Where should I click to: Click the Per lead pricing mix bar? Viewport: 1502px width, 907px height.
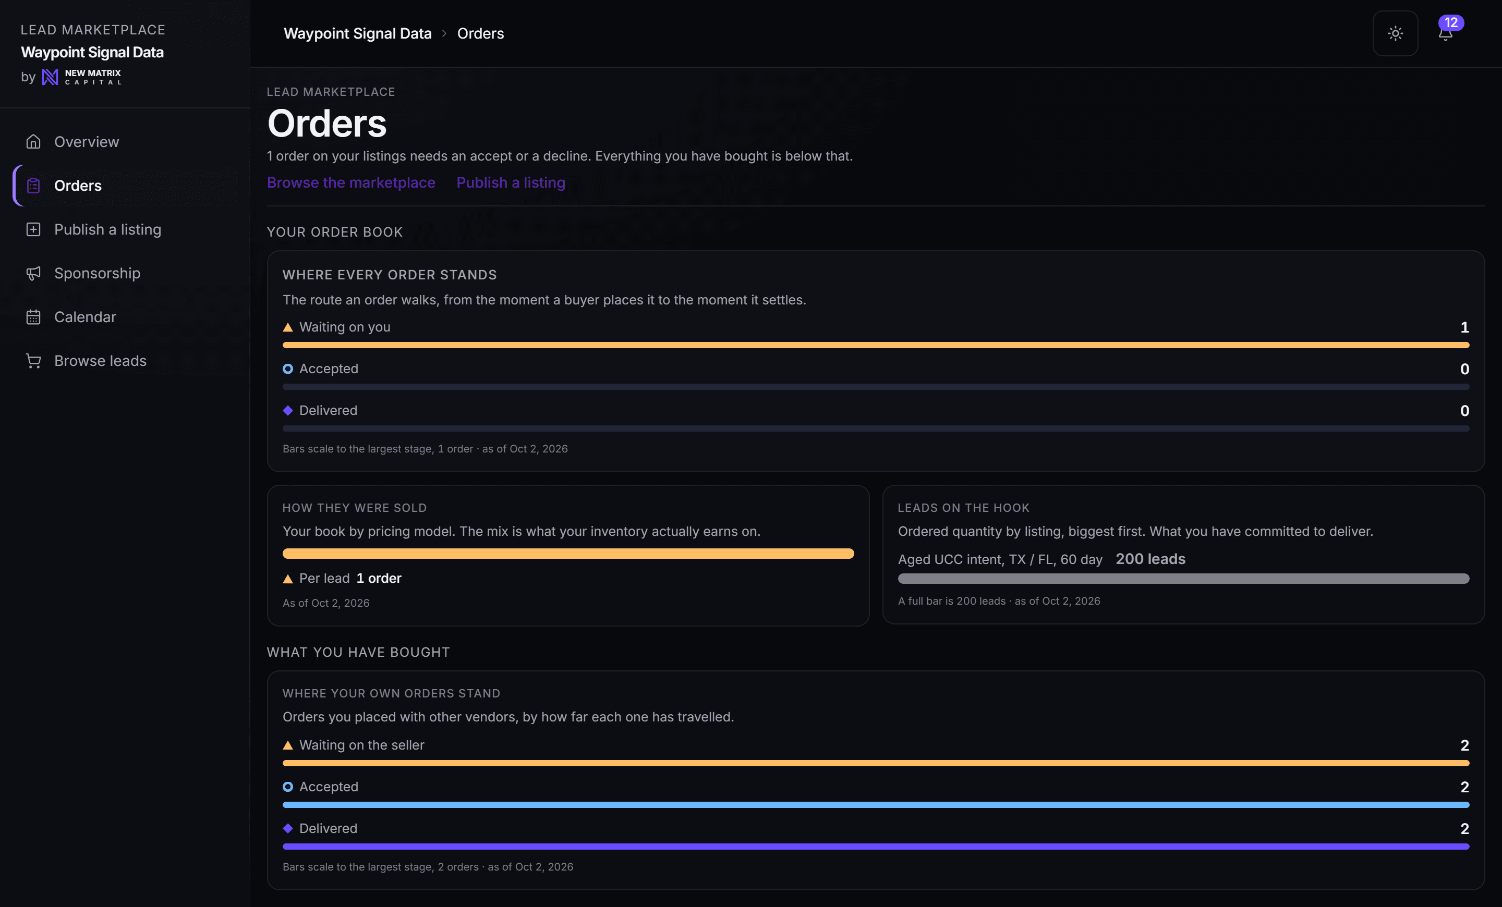point(568,553)
